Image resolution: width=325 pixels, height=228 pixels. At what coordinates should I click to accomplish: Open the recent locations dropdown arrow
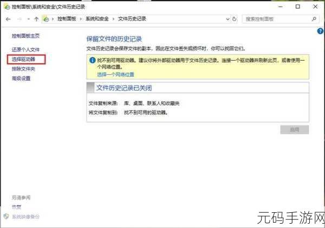pos(28,19)
